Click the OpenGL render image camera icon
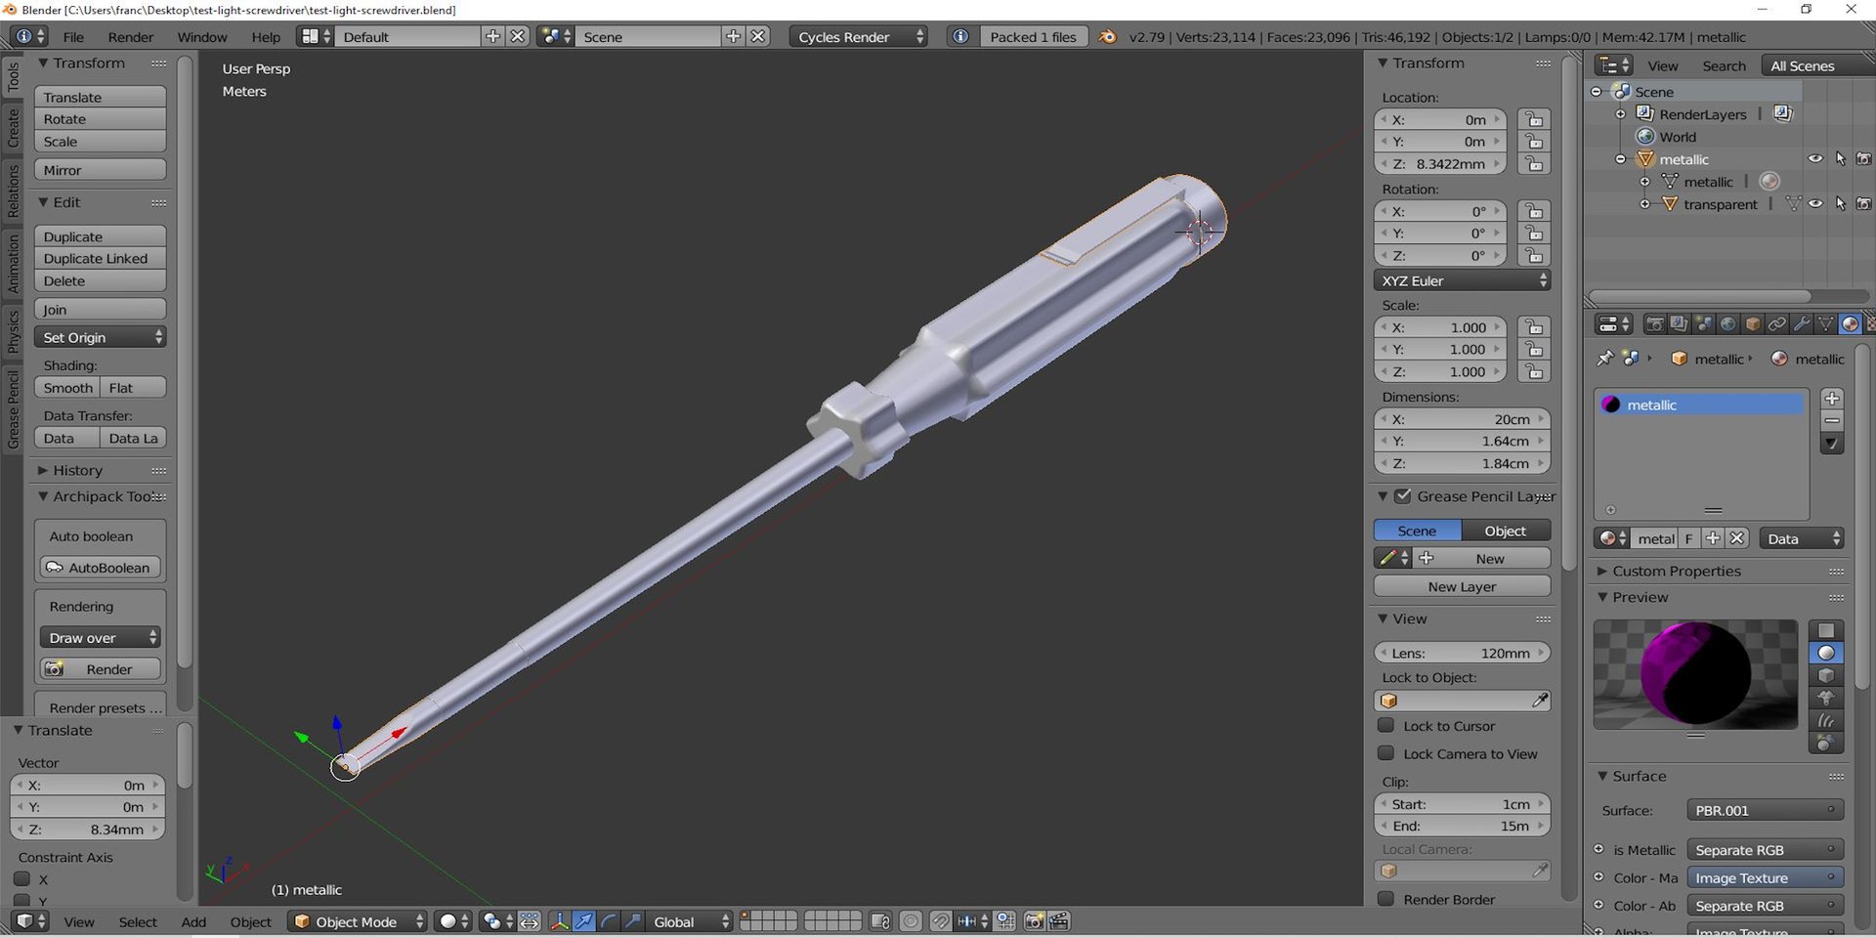The image size is (1876, 938). coord(1034,921)
